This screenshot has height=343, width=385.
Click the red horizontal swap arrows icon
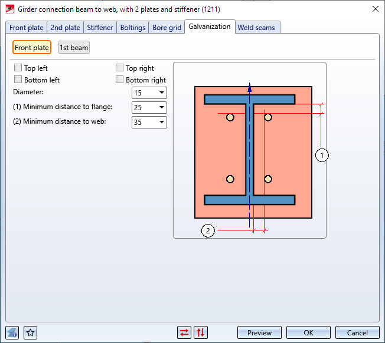tap(185, 332)
